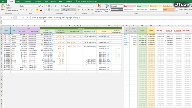Screen dimensions: 192x108
Task: Show outline level 2
Action: click(1, 23)
